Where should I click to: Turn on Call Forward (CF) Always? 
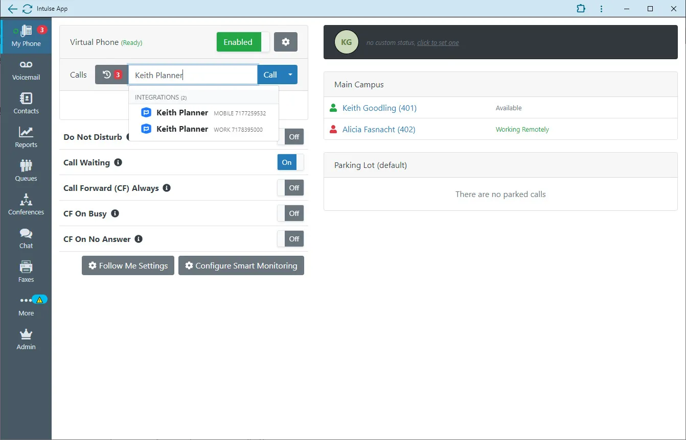[290, 188]
